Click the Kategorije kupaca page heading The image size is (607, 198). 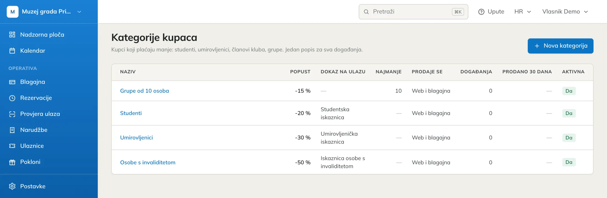(x=154, y=38)
